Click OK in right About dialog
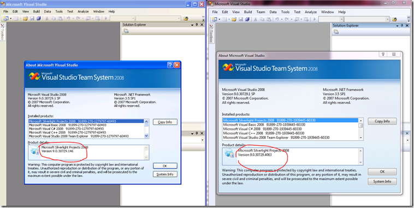The width and height of the screenshot is (414, 208). (382, 171)
